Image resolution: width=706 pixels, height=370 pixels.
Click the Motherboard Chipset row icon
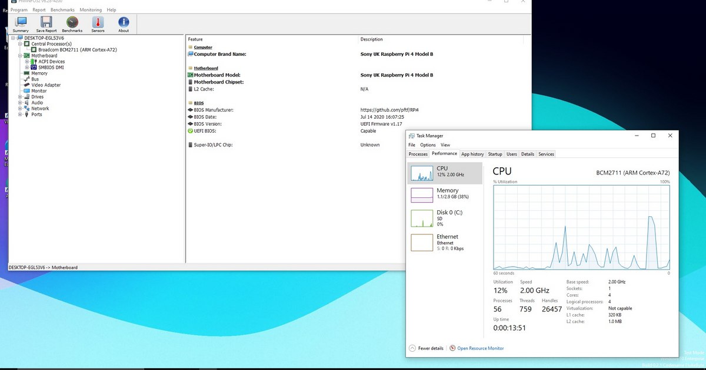click(191, 82)
